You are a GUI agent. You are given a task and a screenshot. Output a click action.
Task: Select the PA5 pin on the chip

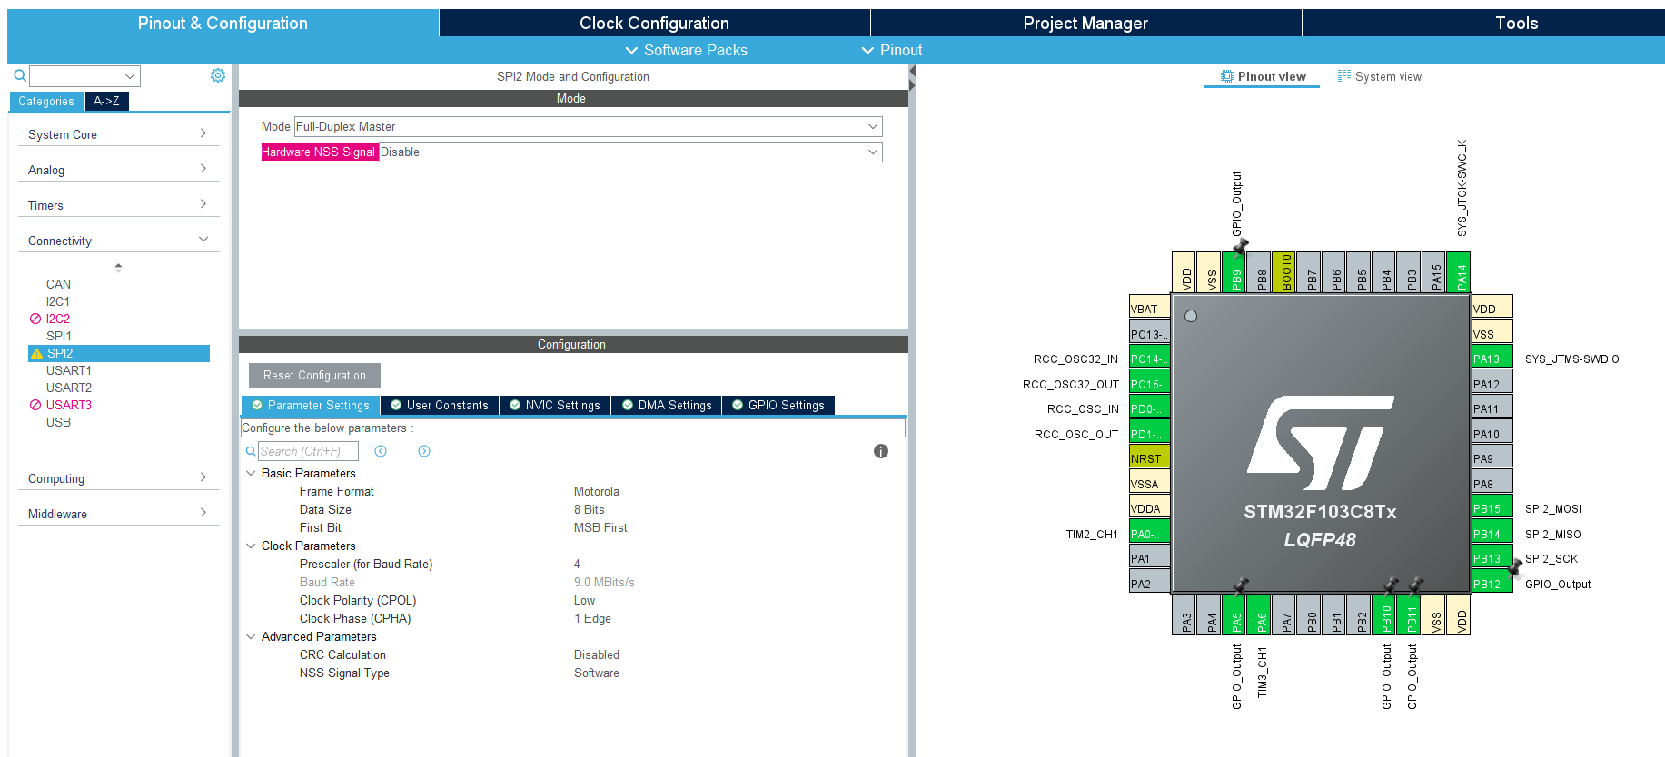1234,614
